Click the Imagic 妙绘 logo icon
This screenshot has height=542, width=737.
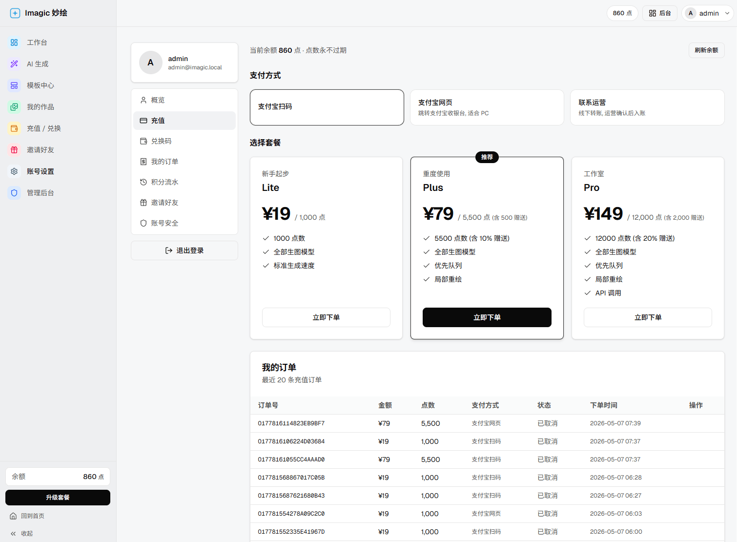[15, 13]
